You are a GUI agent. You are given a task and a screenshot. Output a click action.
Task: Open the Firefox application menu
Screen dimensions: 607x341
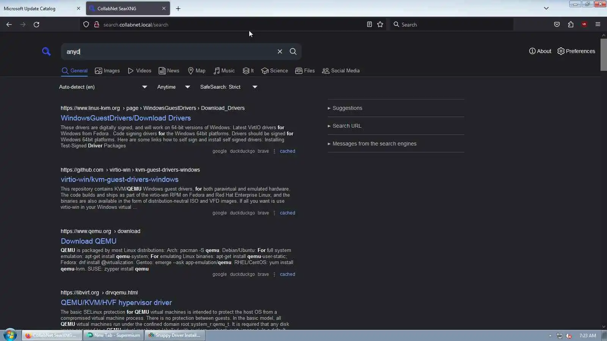[x=598, y=25]
